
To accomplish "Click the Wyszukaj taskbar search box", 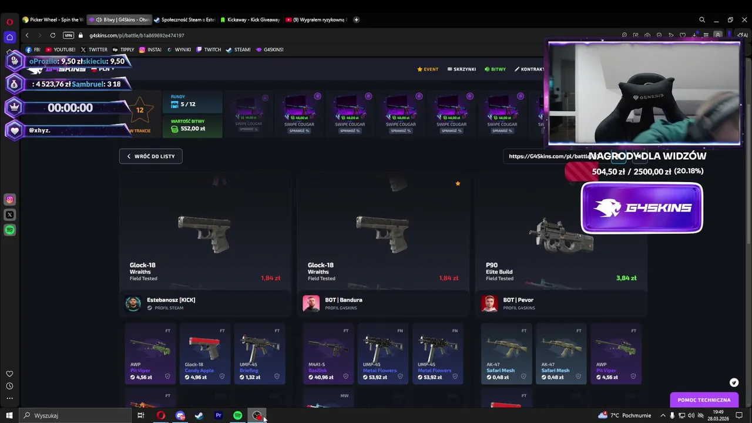I will click(x=75, y=415).
